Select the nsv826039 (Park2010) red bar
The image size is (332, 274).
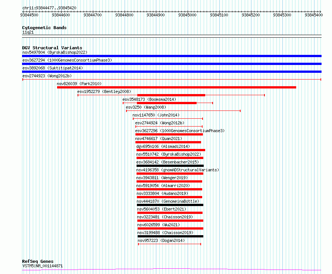[x=176, y=87]
